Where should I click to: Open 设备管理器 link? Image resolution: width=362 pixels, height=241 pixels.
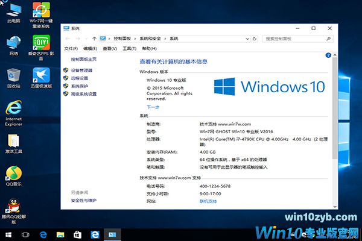click(x=81, y=70)
